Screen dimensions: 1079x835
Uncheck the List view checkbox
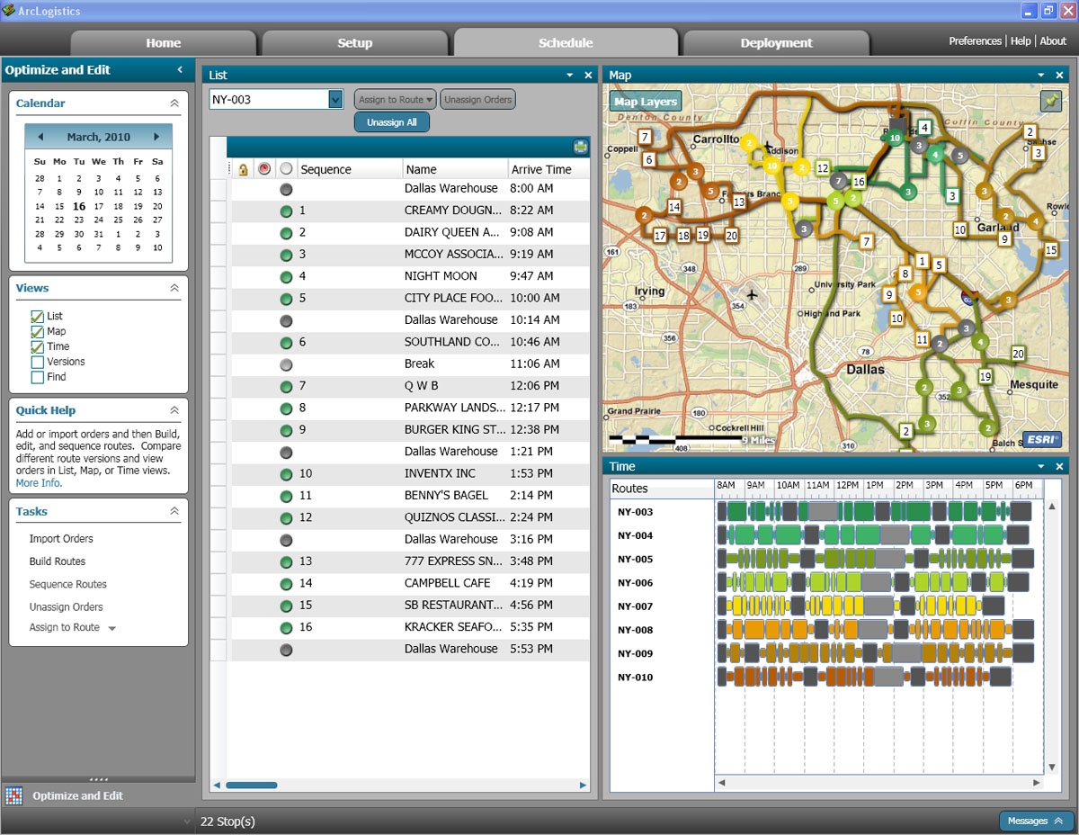pos(37,317)
